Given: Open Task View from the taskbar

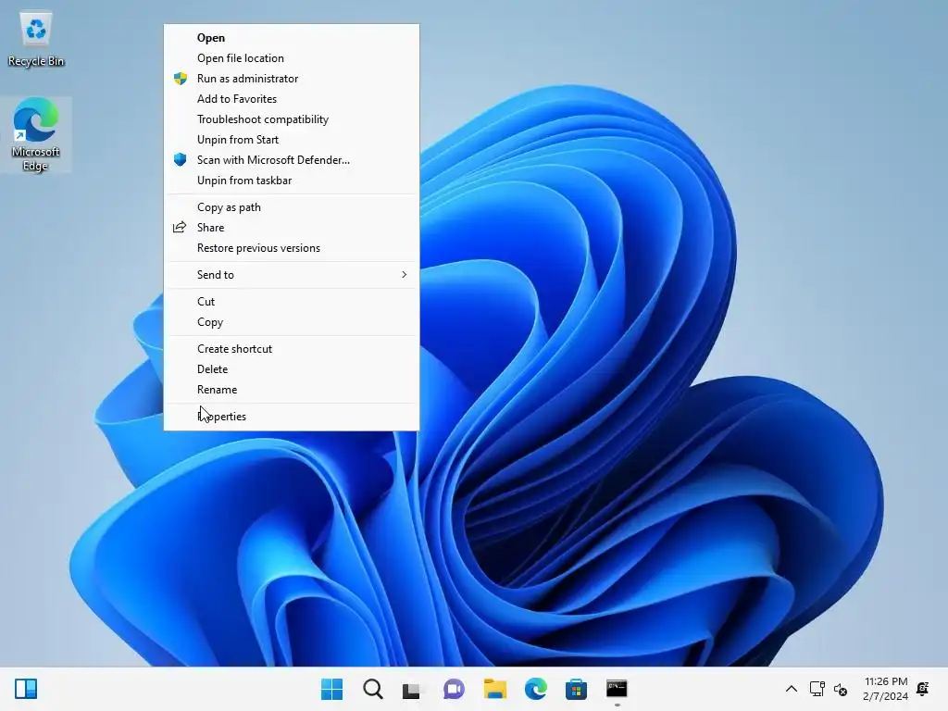Looking at the screenshot, I should point(412,690).
